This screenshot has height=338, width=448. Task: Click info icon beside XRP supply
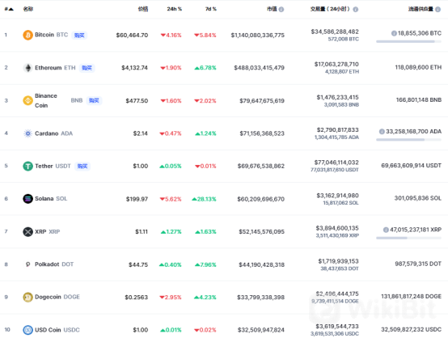pos(386,230)
